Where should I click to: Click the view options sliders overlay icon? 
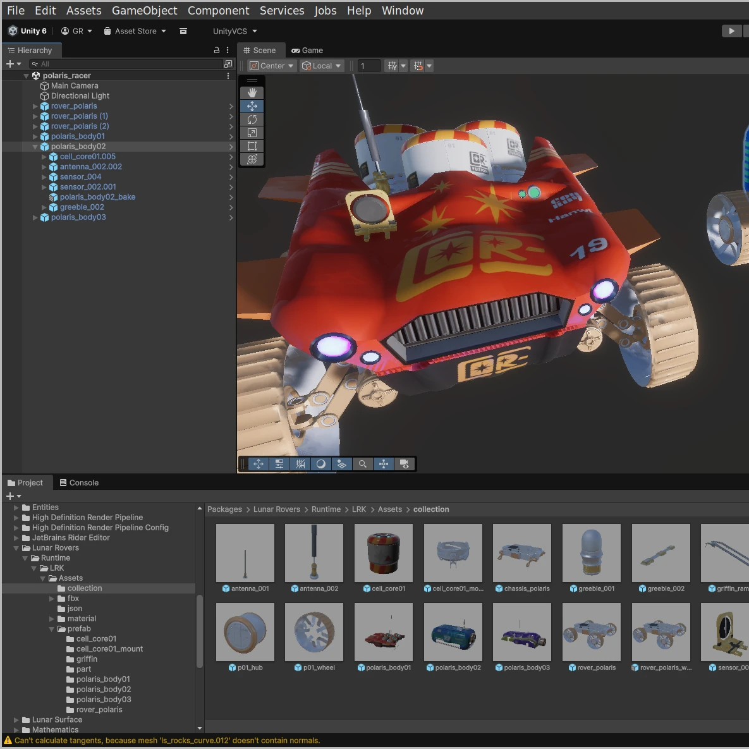click(x=279, y=464)
